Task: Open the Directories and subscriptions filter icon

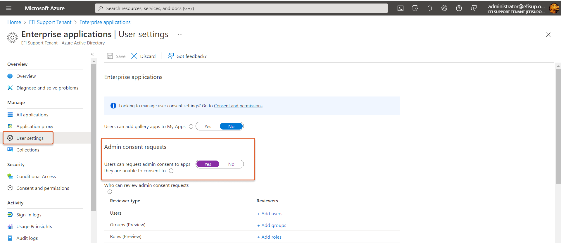Action: (415, 8)
